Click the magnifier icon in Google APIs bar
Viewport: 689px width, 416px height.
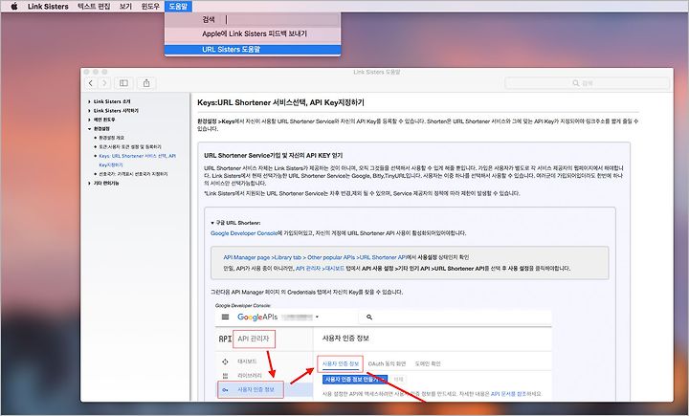pyautogui.click(x=369, y=317)
